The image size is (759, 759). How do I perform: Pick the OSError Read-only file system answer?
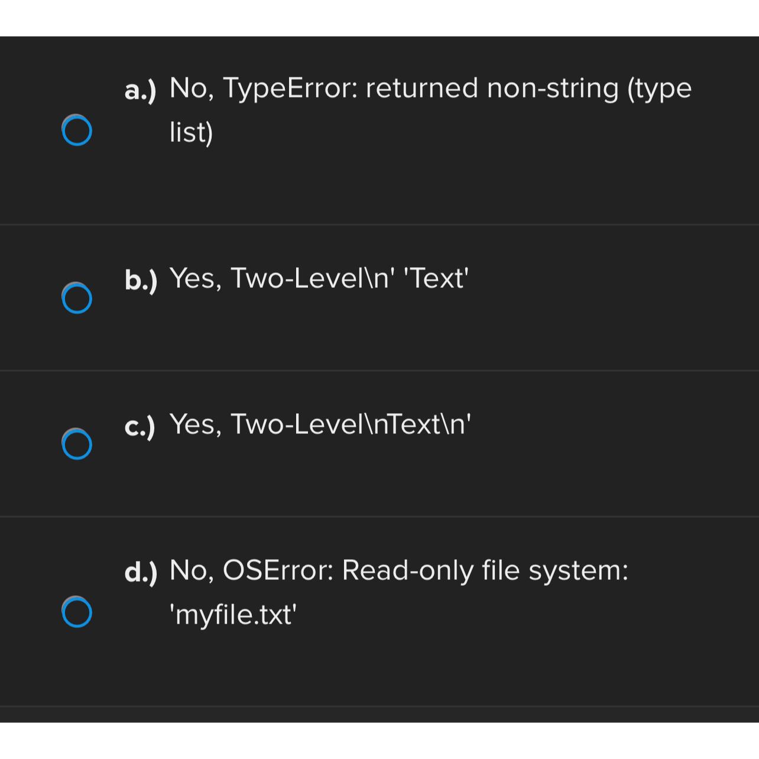click(396, 570)
